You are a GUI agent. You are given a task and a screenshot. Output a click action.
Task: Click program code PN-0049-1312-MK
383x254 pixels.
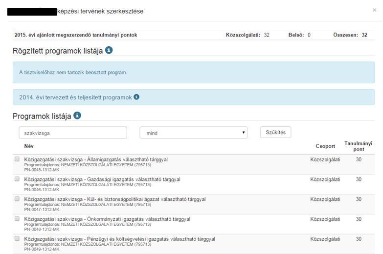(42, 249)
